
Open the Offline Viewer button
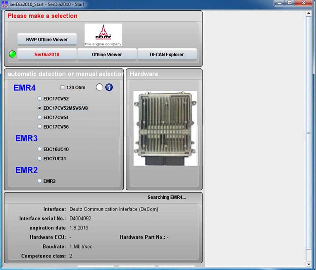click(x=107, y=55)
